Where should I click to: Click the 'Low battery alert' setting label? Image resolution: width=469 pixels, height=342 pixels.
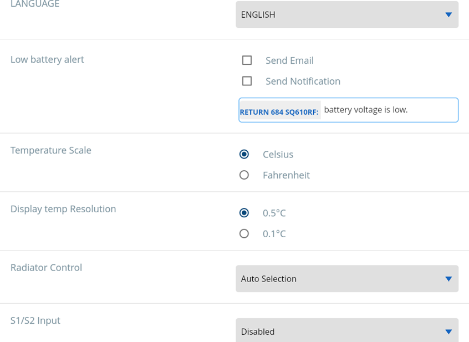pos(47,59)
